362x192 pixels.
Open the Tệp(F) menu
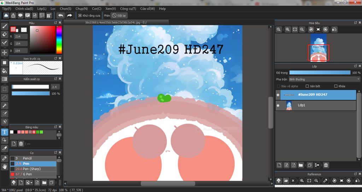(6, 8)
